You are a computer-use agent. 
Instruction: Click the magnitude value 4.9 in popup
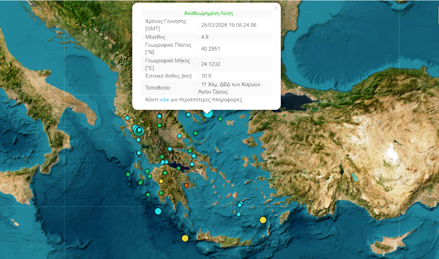[x=205, y=37]
